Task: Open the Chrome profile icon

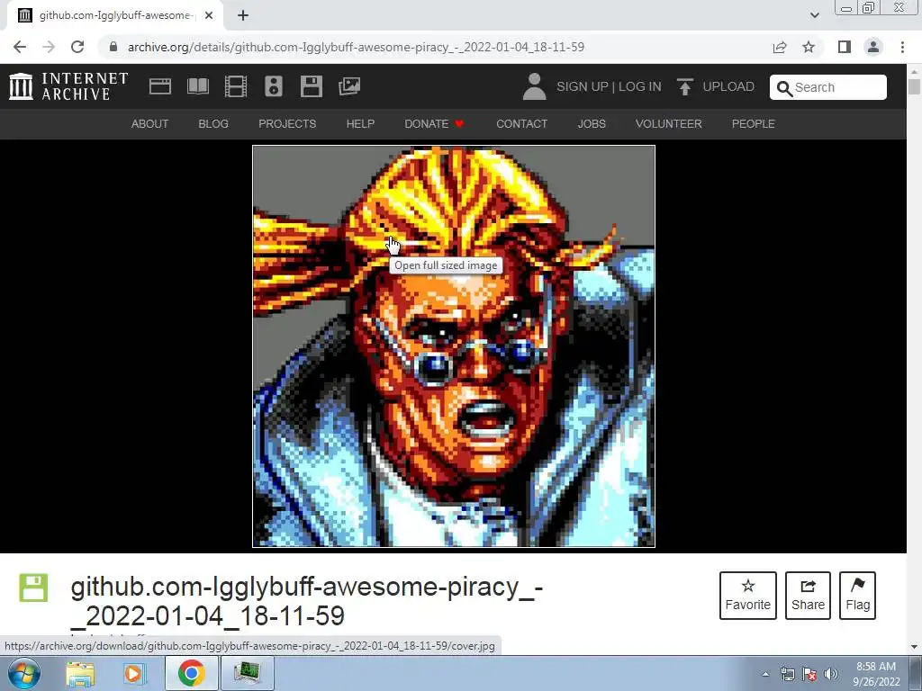Action: [873, 47]
